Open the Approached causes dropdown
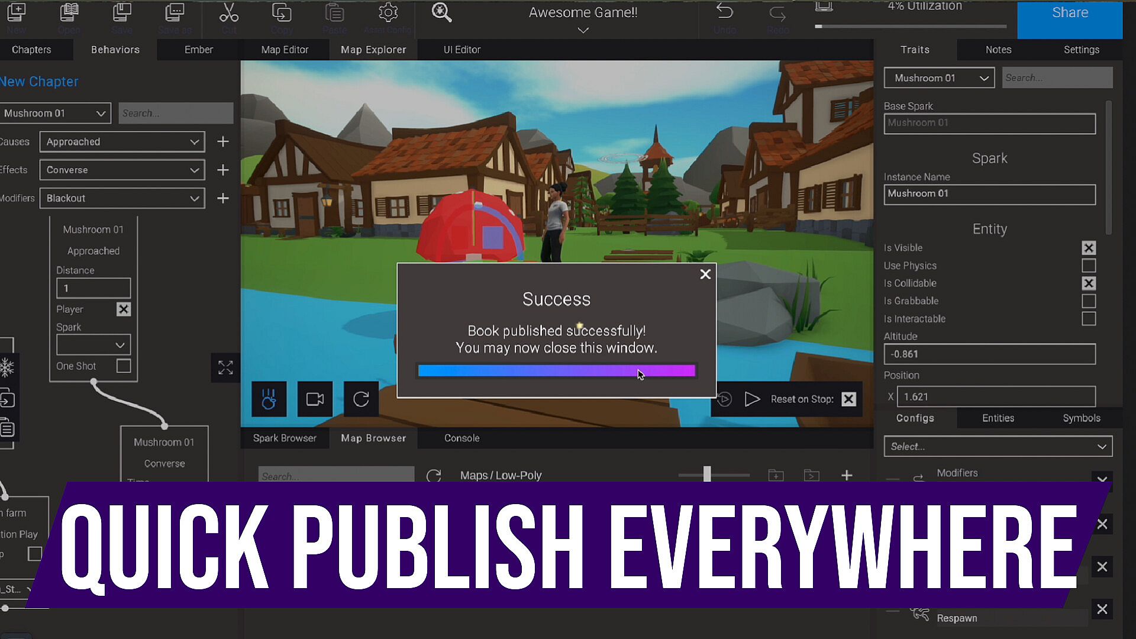 tap(122, 142)
